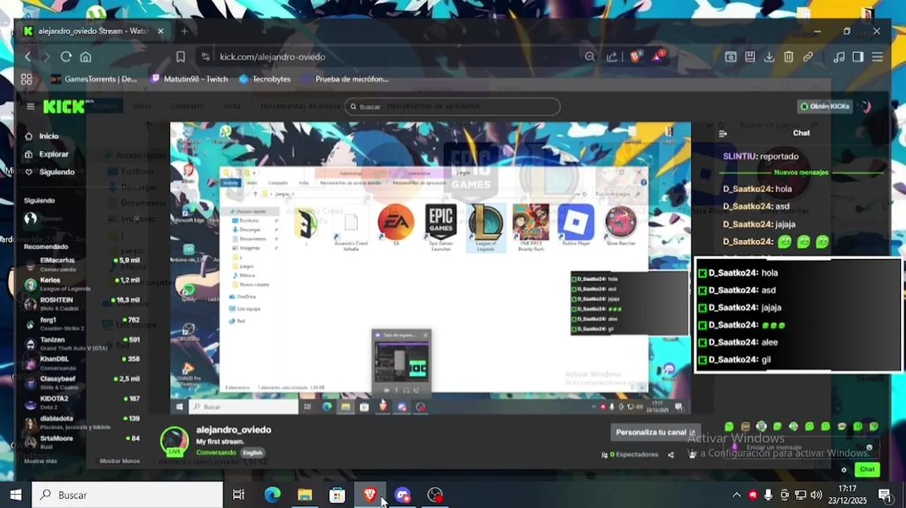The height and width of the screenshot is (508, 906).
Task: Toggle the browser sidebar panel icon
Action: [858, 57]
